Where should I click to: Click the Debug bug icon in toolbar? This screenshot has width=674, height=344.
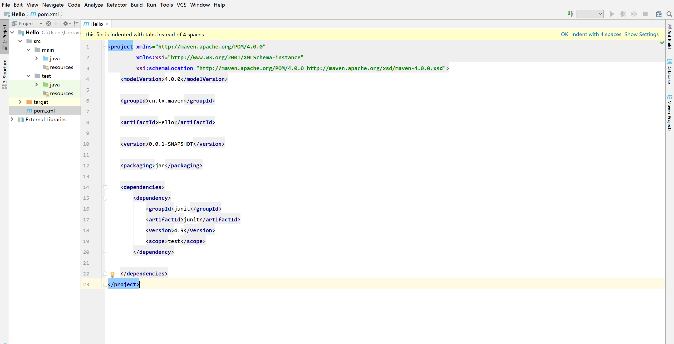pos(623,14)
